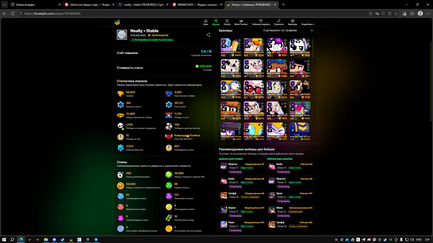This screenshot has width=433, height=243.
Task: Open Пирс in trophy picks list
Action: tap(242, 226)
